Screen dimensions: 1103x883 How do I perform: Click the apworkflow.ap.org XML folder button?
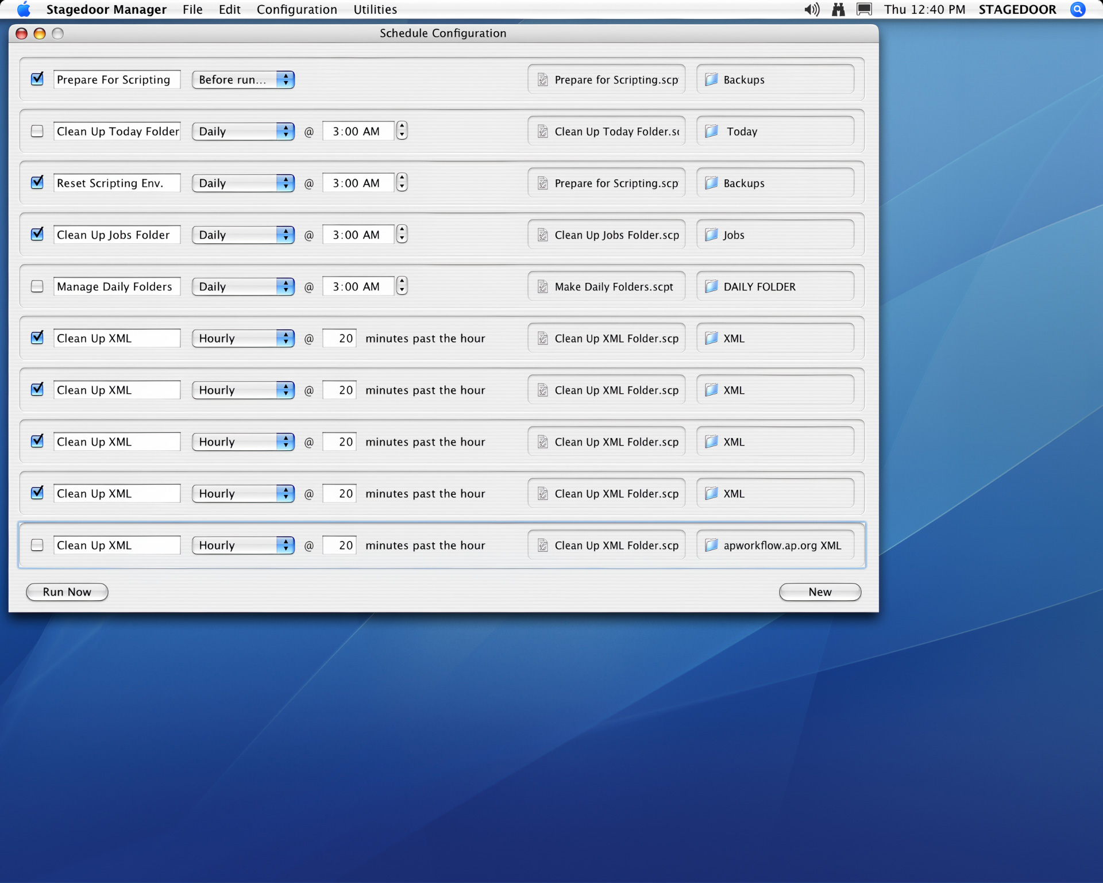(x=775, y=545)
